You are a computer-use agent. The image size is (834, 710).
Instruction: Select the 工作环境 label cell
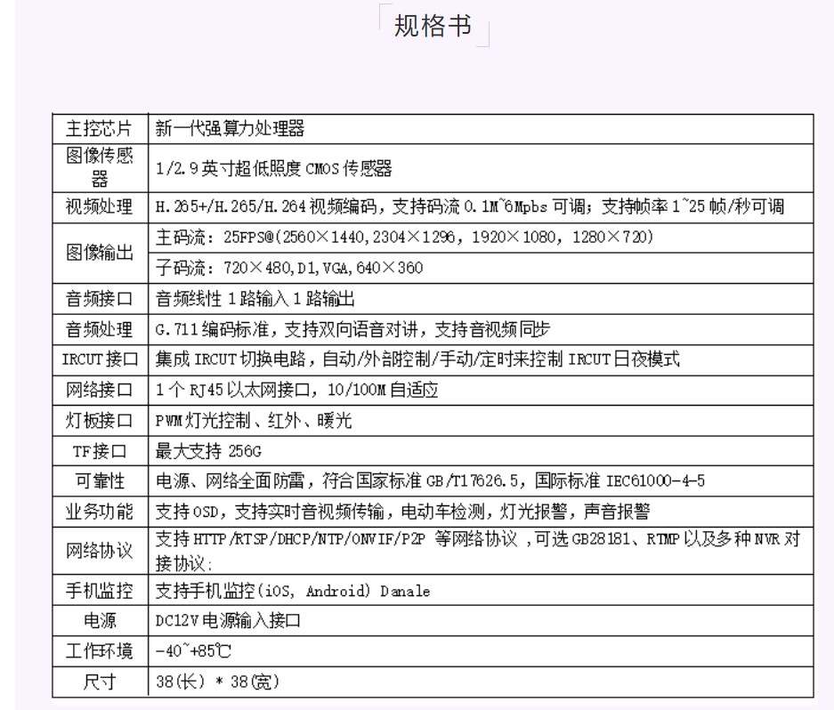point(100,651)
